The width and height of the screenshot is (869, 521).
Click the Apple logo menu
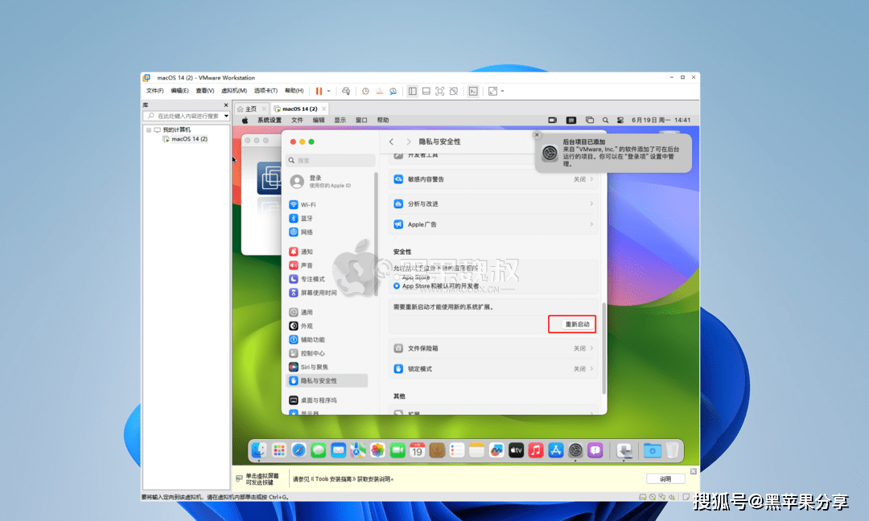[245, 120]
